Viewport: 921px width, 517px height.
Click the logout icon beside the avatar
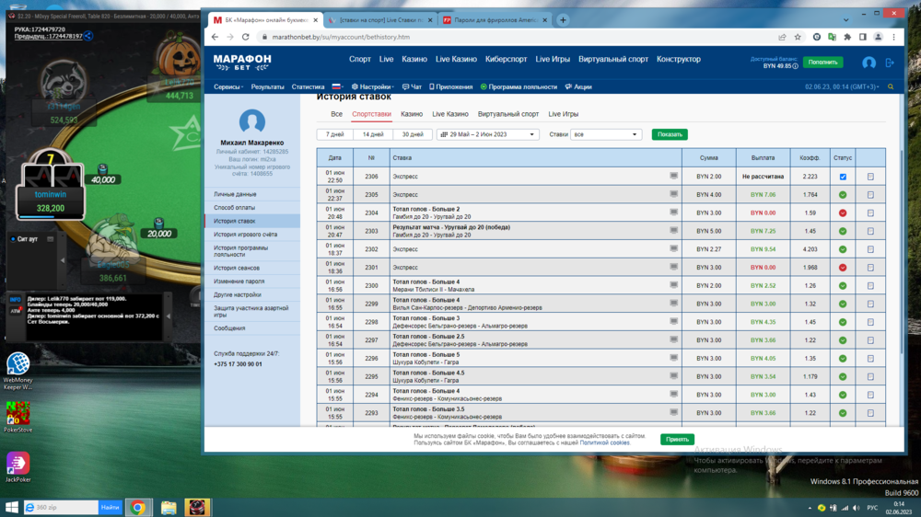coord(890,63)
